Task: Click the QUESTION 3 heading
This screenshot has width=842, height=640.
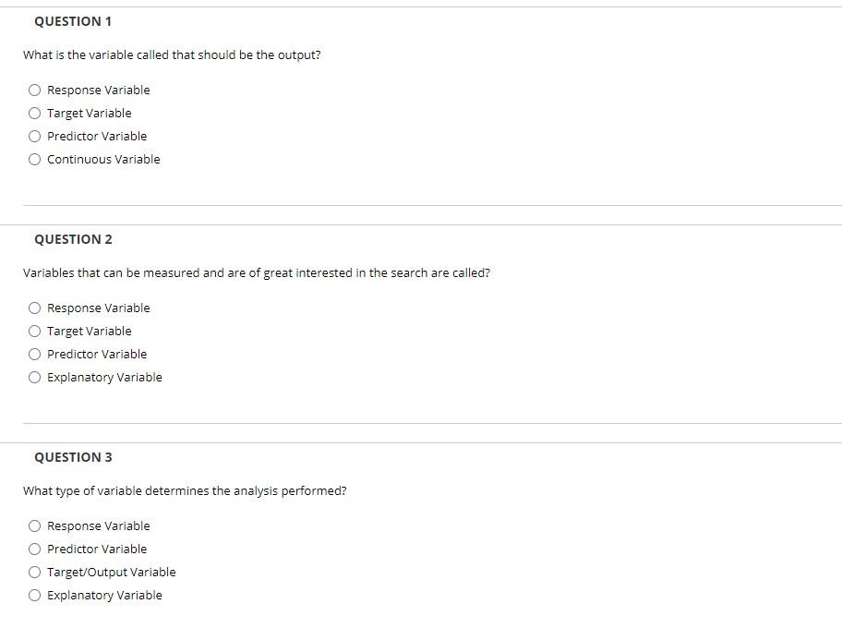Action: (74, 457)
